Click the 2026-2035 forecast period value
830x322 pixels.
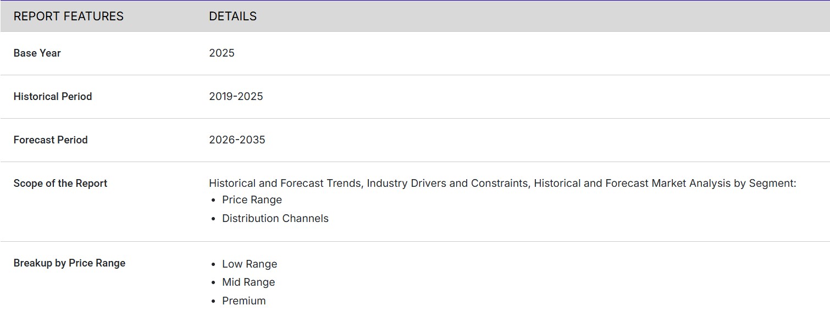(237, 140)
